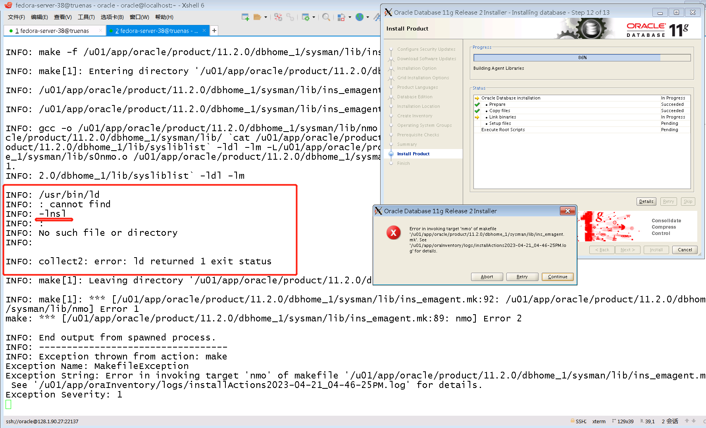Click Abort in the installer error dialog
Screen dimensions: 706x428
click(x=487, y=277)
